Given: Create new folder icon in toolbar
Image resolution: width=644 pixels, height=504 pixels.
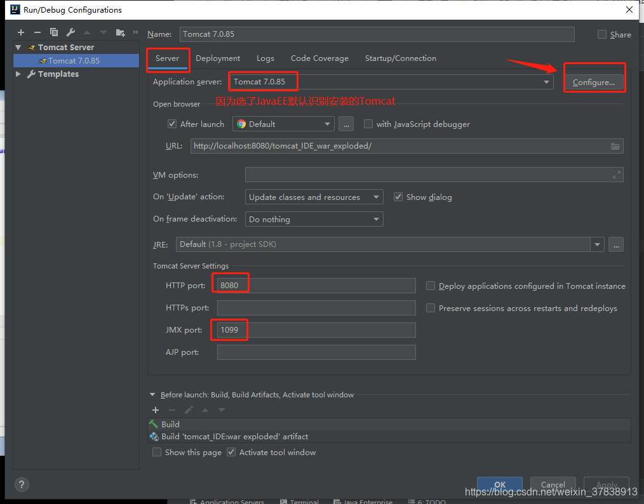Looking at the screenshot, I should click(x=120, y=32).
